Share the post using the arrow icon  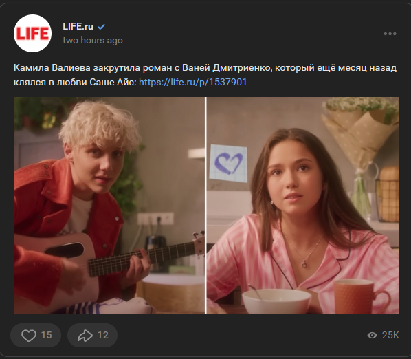tap(85, 335)
